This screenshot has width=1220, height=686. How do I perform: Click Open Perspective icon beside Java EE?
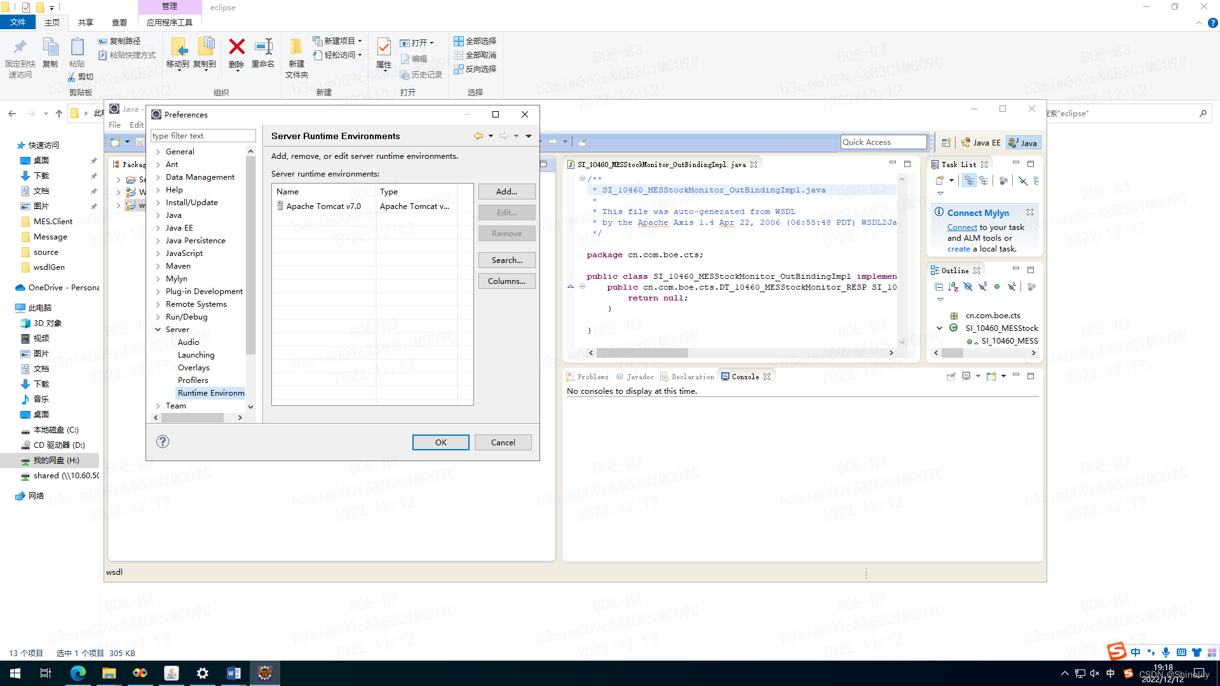[946, 143]
